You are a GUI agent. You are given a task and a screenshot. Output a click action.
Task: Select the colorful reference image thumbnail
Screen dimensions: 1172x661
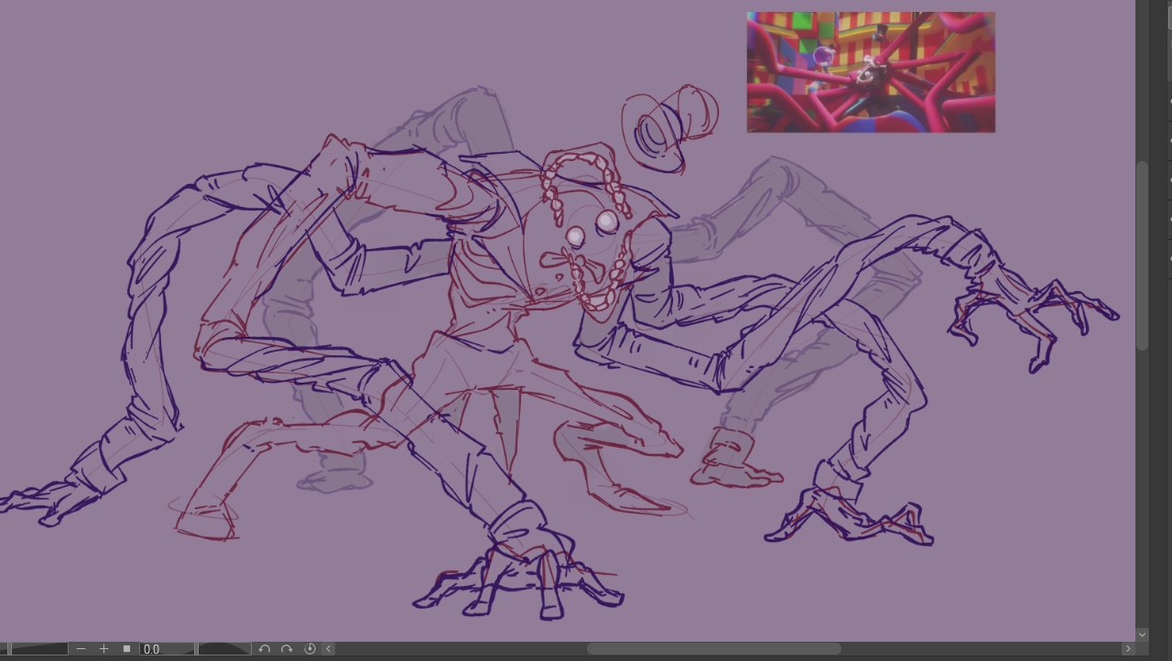[870, 72]
